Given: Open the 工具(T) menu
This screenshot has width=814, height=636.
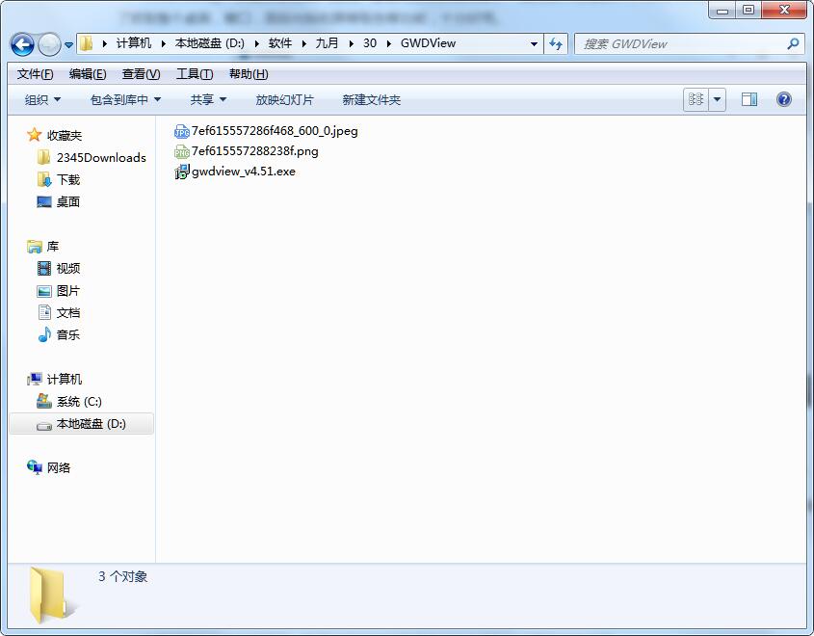Looking at the screenshot, I should point(195,74).
